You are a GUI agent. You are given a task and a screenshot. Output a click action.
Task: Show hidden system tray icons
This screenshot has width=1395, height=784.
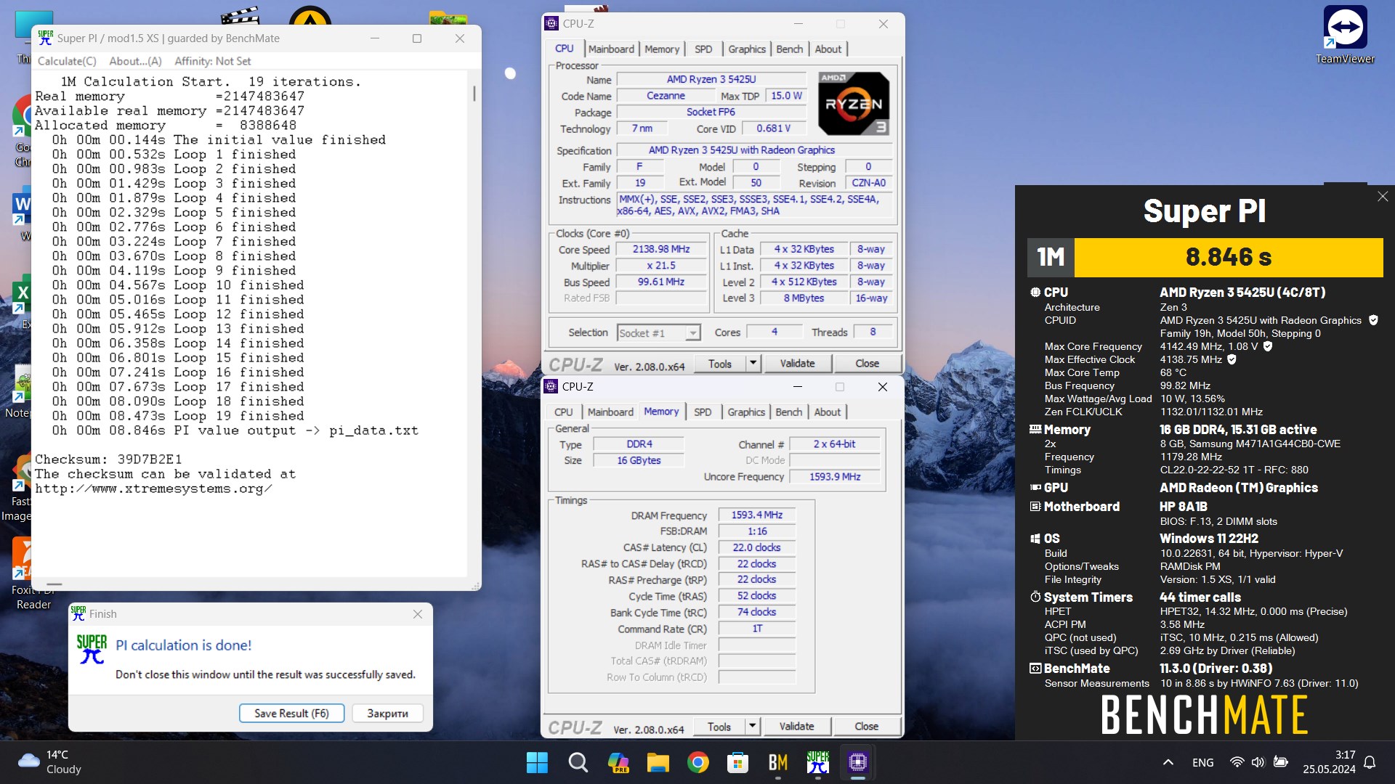1168,762
